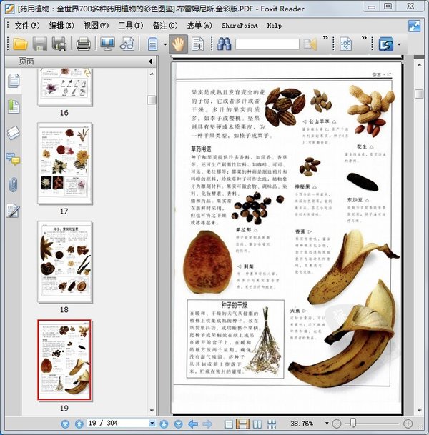The image size is (429, 435).
Task: Open the Comments panel sidebar icon
Action: pyautogui.click(x=13, y=159)
